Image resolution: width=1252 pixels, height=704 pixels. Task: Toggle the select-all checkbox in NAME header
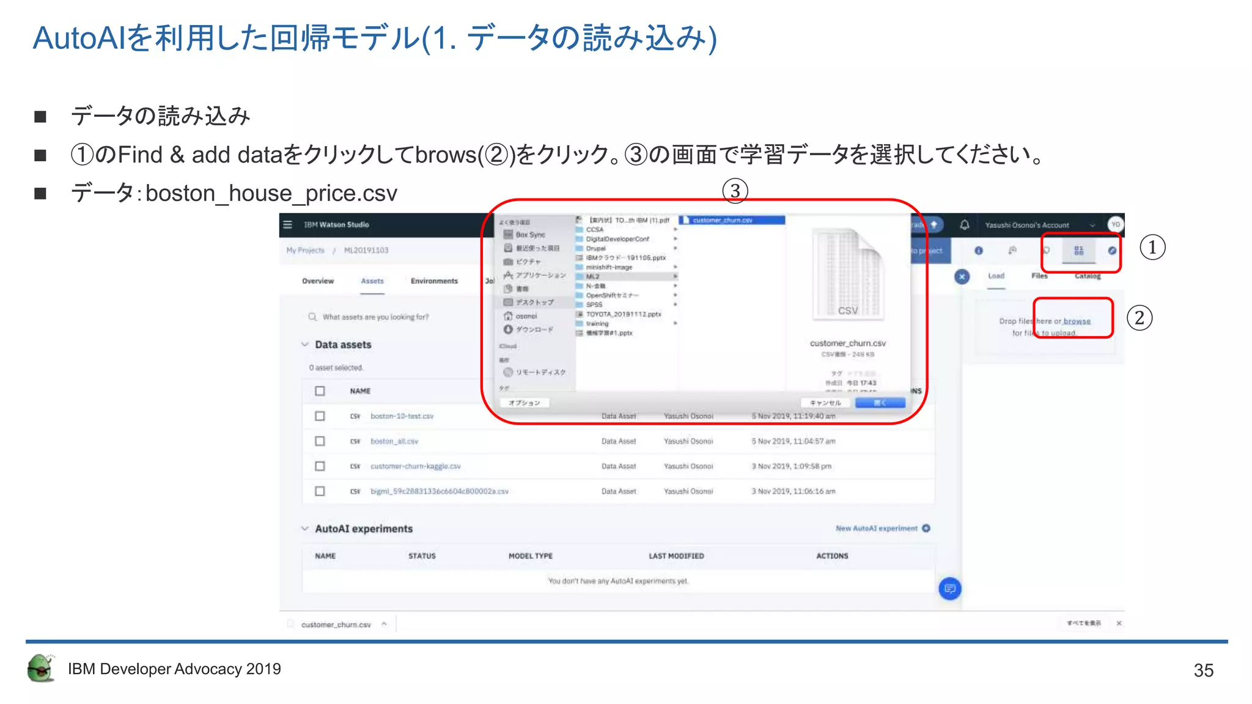click(320, 391)
